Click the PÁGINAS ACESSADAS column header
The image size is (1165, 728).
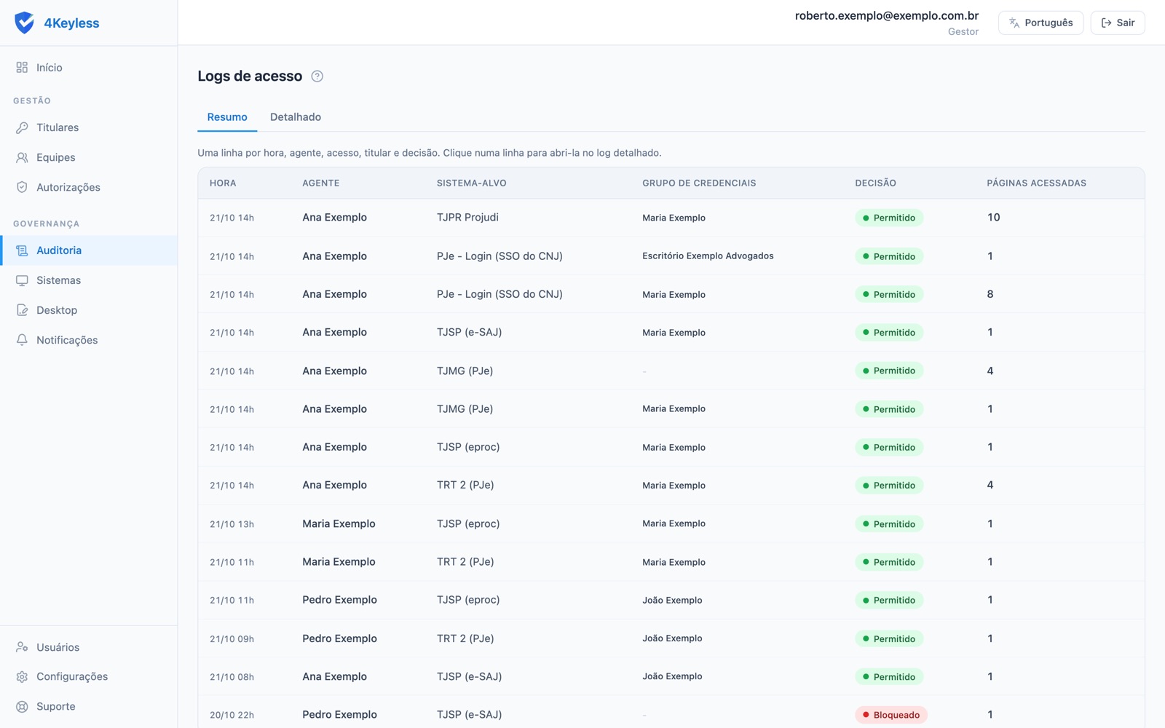pyautogui.click(x=1036, y=183)
